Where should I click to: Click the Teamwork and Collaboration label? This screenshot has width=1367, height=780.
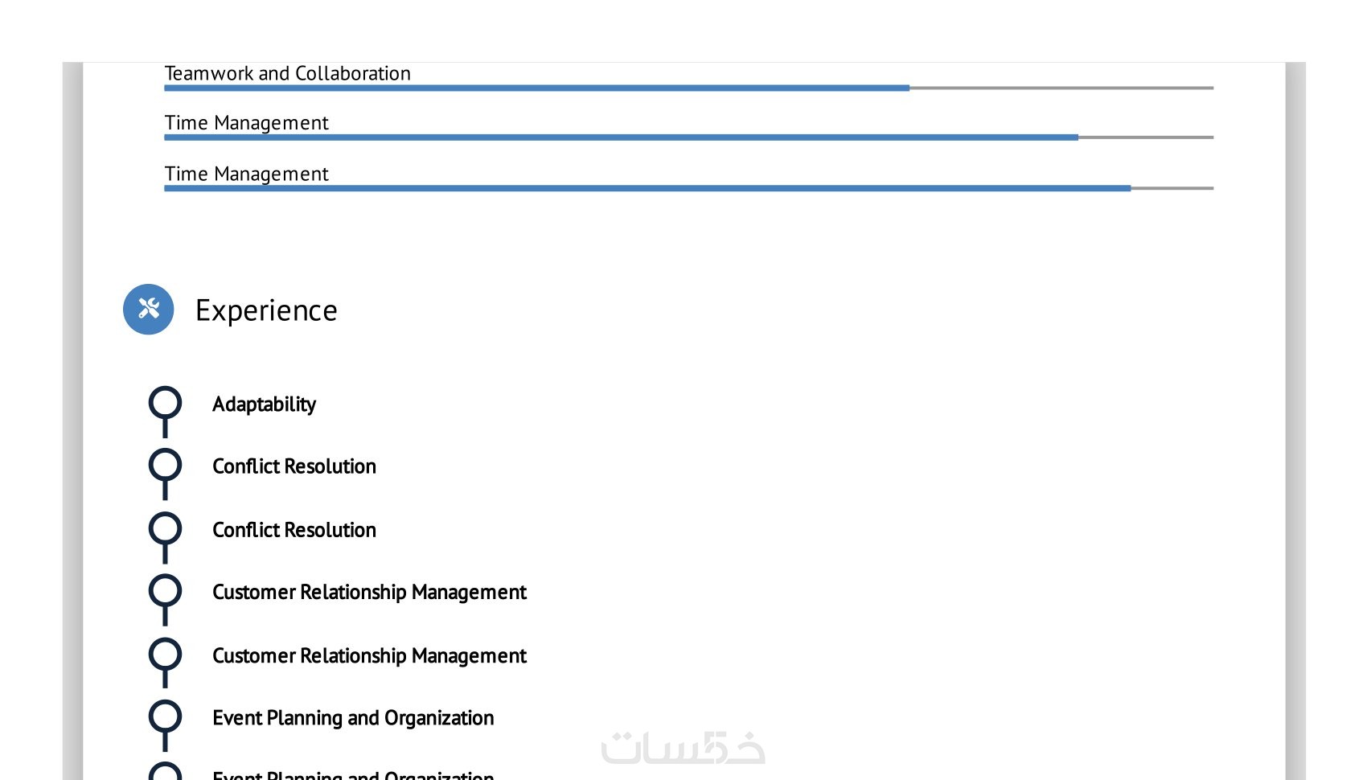point(287,73)
